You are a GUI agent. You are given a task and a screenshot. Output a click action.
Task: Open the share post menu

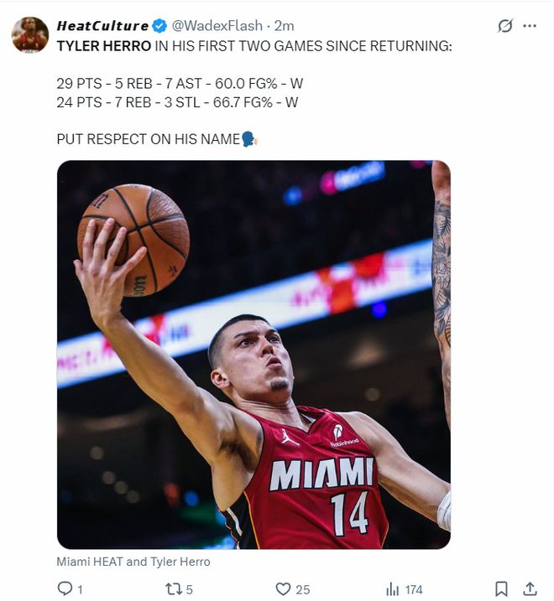[x=530, y=589]
